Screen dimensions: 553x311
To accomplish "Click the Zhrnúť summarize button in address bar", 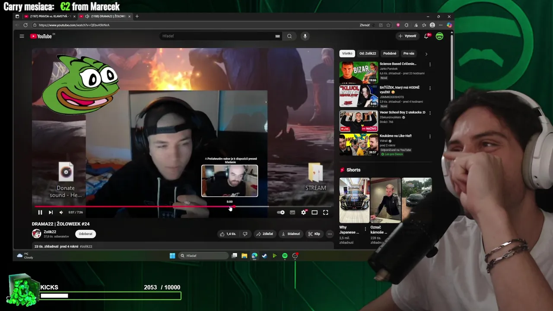I will click(365, 25).
